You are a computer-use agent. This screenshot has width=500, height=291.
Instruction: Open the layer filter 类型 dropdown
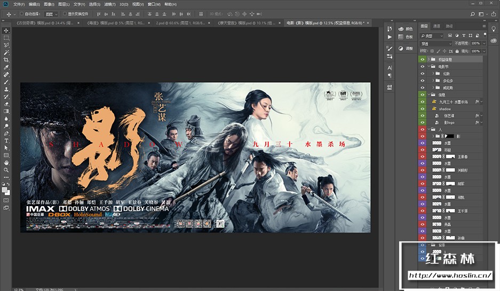[432, 35]
